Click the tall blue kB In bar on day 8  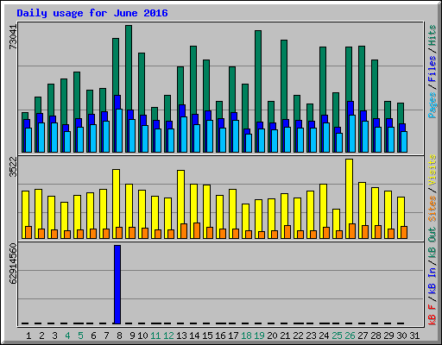pyautogui.click(x=117, y=285)
